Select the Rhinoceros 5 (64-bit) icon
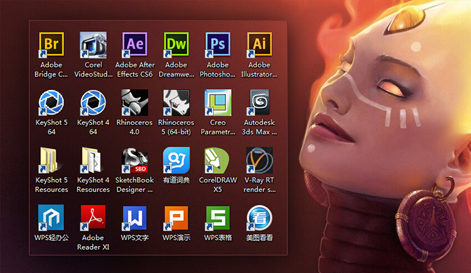This screenshot has width=471, height=273. pos(176,102)
